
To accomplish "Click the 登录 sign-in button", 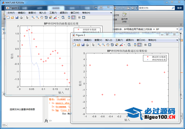I will tap(179, 8).
